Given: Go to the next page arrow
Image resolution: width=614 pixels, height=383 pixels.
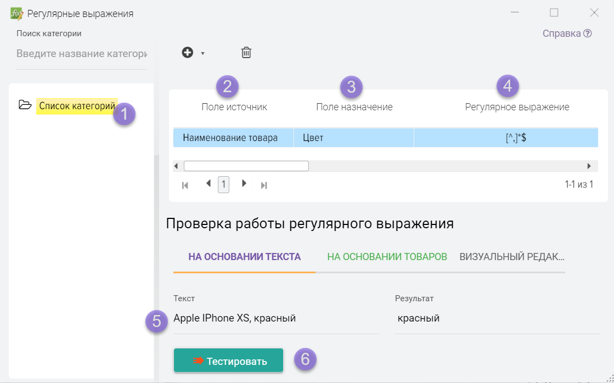Looking at the screenshot, I should [x=244, y=183].
